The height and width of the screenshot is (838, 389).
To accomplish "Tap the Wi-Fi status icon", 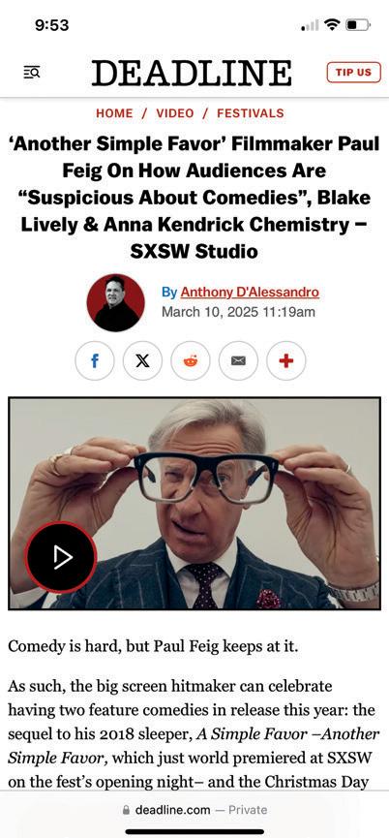I will pos(333,24).
